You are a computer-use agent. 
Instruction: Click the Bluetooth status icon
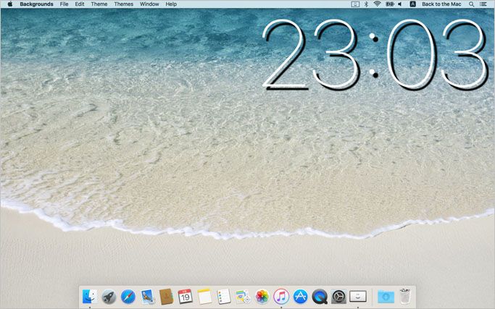pos(366,4)
